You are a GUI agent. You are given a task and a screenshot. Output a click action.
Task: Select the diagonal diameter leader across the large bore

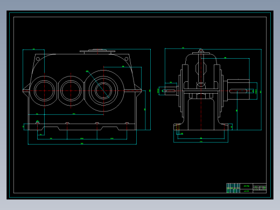pyautogui.click(x=98, y=85)
